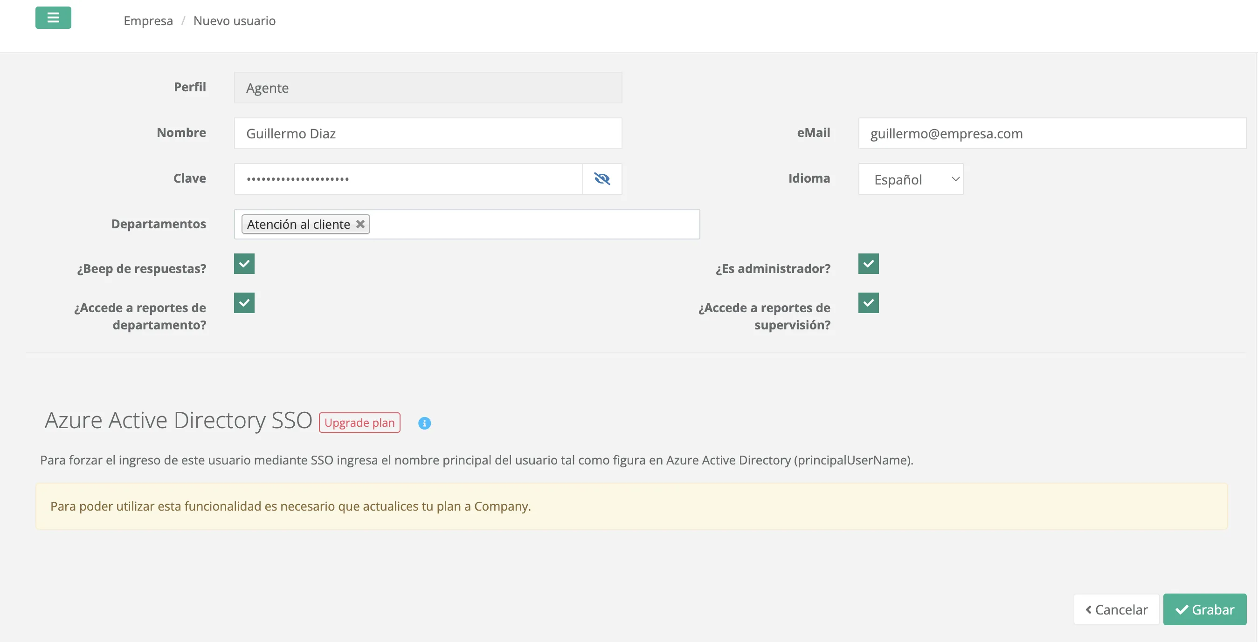Click the blue info icon beside Upgrade plan
Image resolution: width=1258 pixels, height=642 pixels.
424,423
